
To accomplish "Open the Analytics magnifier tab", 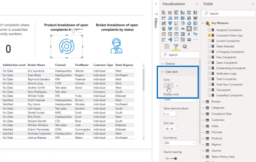I will 185,47.
